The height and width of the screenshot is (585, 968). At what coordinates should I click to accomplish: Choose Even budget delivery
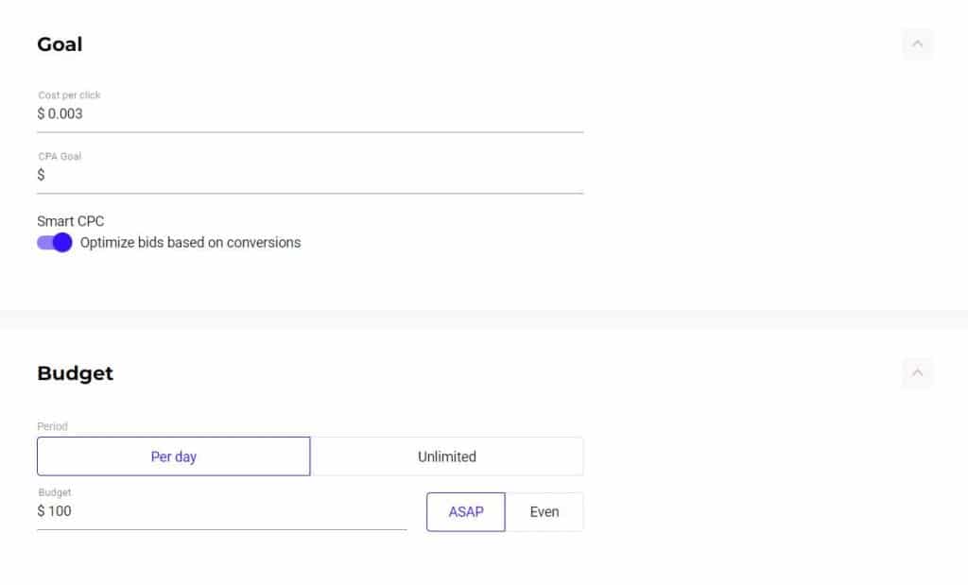coord(544,512)
